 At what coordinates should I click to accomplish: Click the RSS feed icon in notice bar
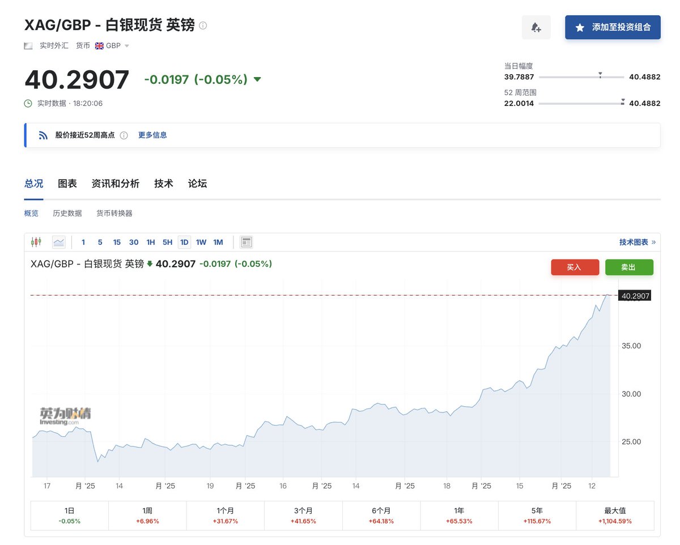(x=43, y=135)
